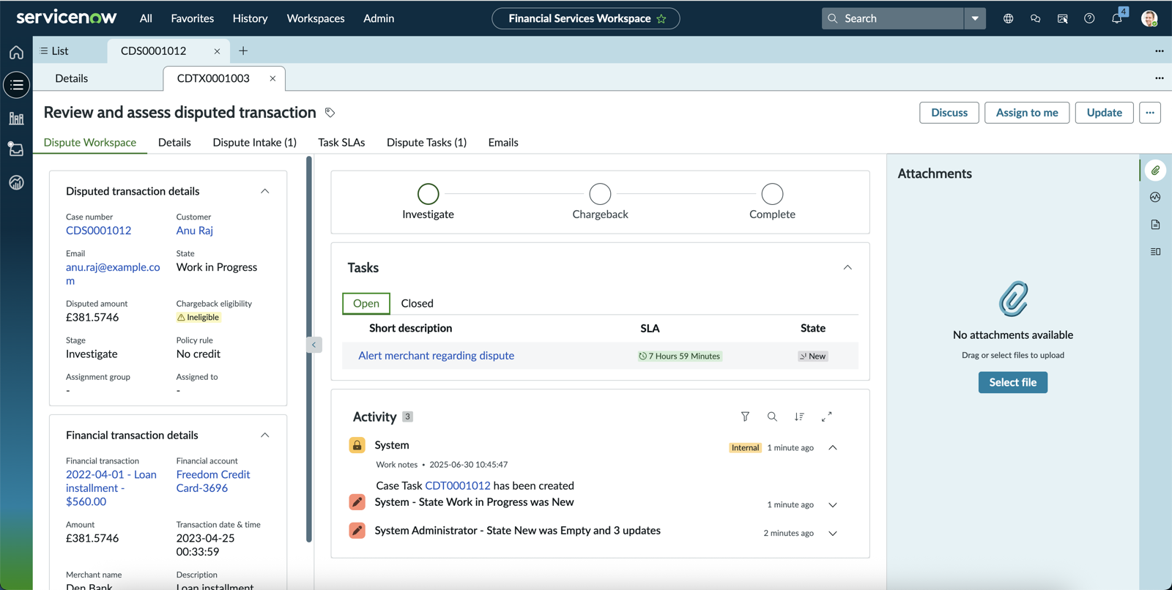Click the global Search field
This screenshot has height=590, width=1172.
(893, 18)
